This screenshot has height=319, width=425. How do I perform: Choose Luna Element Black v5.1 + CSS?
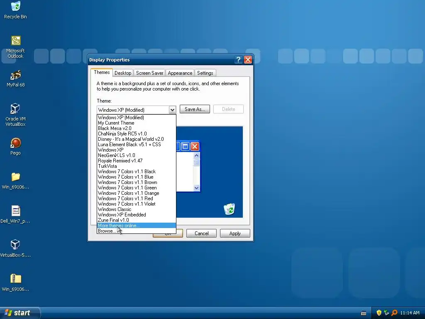coord(136,145)
